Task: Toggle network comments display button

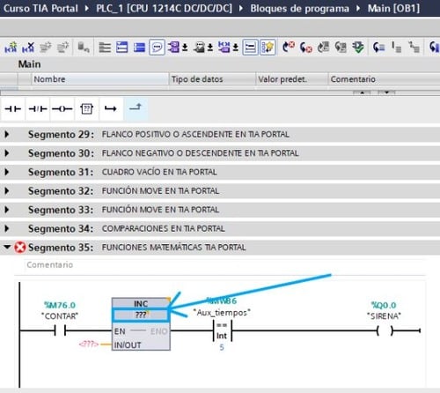Action: (250, 47)
